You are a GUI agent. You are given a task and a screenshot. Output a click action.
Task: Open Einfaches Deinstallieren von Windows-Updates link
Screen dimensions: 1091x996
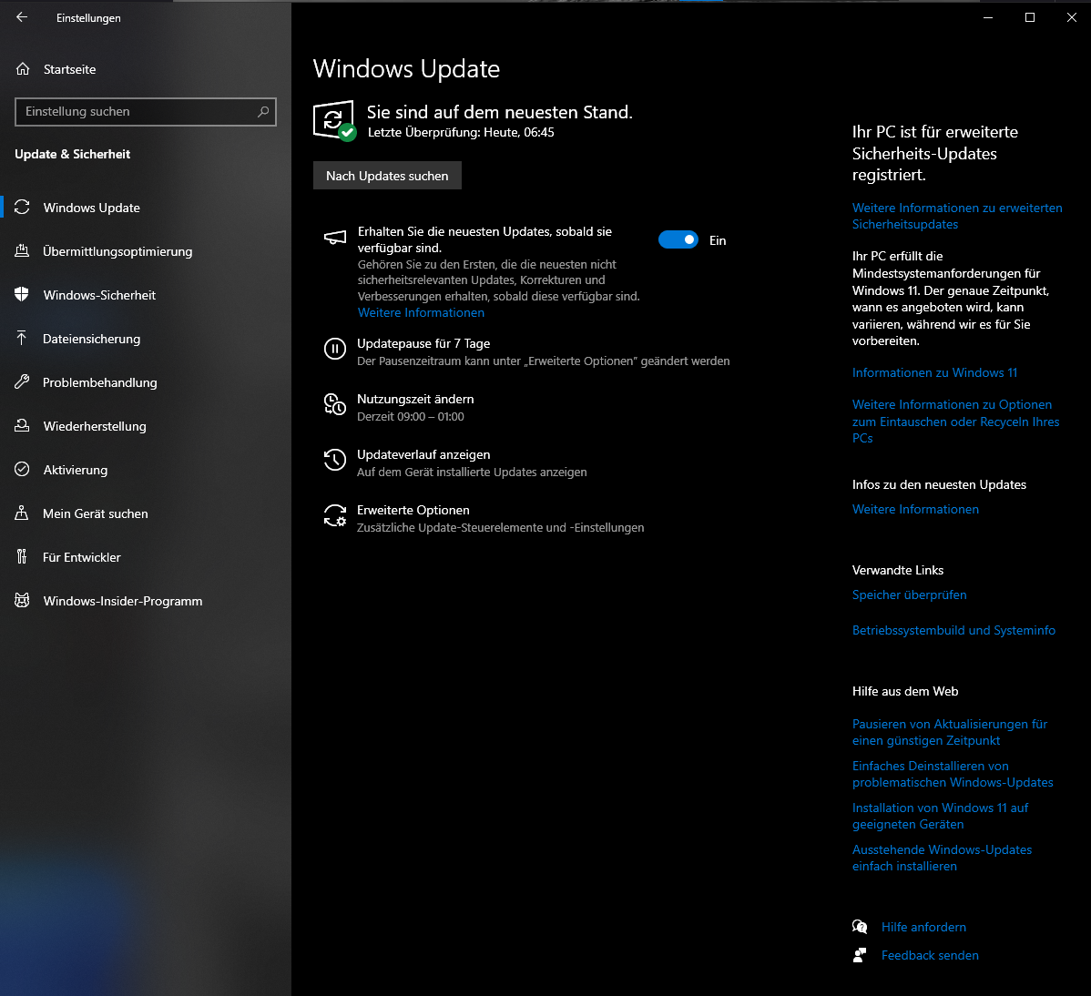coord(953,774)
